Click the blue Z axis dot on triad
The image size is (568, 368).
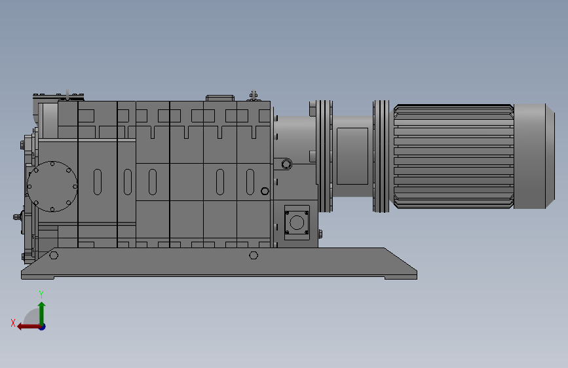point(43,327)
